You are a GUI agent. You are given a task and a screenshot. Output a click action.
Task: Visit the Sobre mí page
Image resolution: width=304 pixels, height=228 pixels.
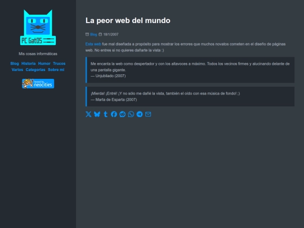[56, 70]
